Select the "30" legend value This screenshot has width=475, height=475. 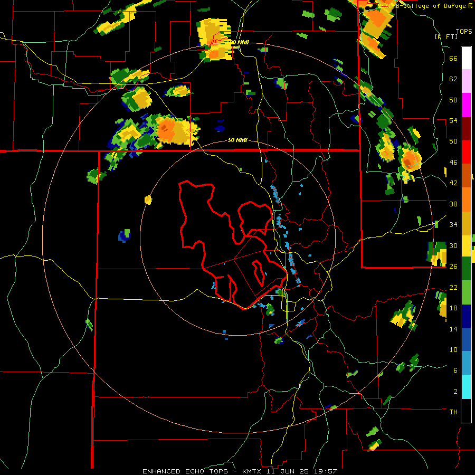tap(453, 245)
